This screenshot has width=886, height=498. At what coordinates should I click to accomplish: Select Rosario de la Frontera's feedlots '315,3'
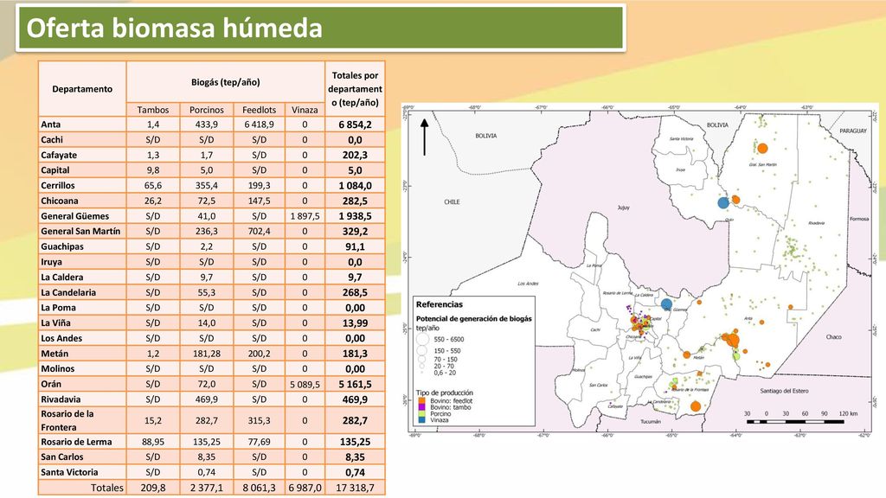click(x=260, y=421)
